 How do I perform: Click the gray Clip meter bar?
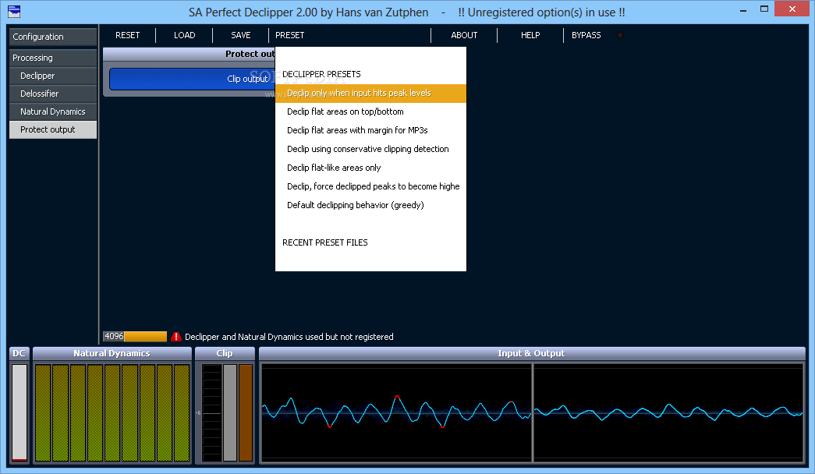coord(230,412)
